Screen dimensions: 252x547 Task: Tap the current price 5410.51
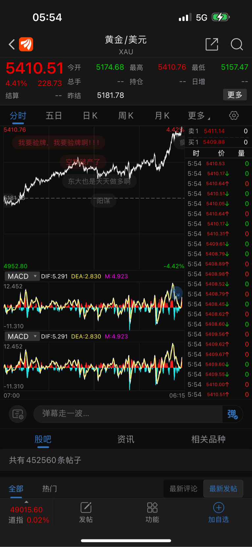[x=34, y=68]
